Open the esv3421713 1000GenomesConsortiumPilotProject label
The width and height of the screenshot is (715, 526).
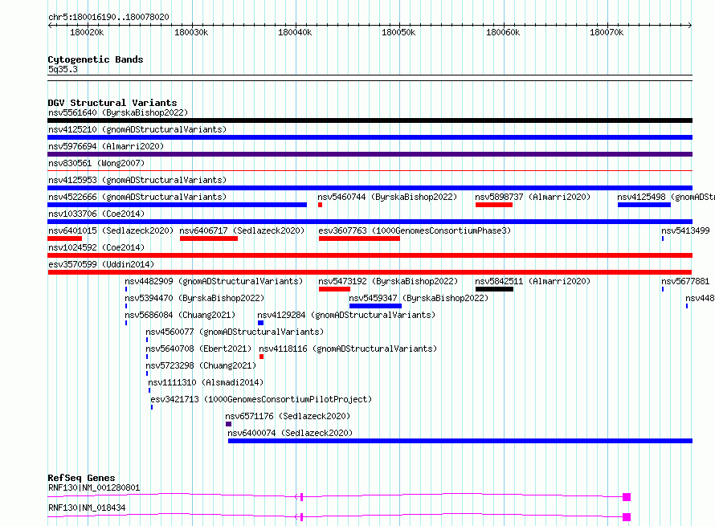[261, 399]
